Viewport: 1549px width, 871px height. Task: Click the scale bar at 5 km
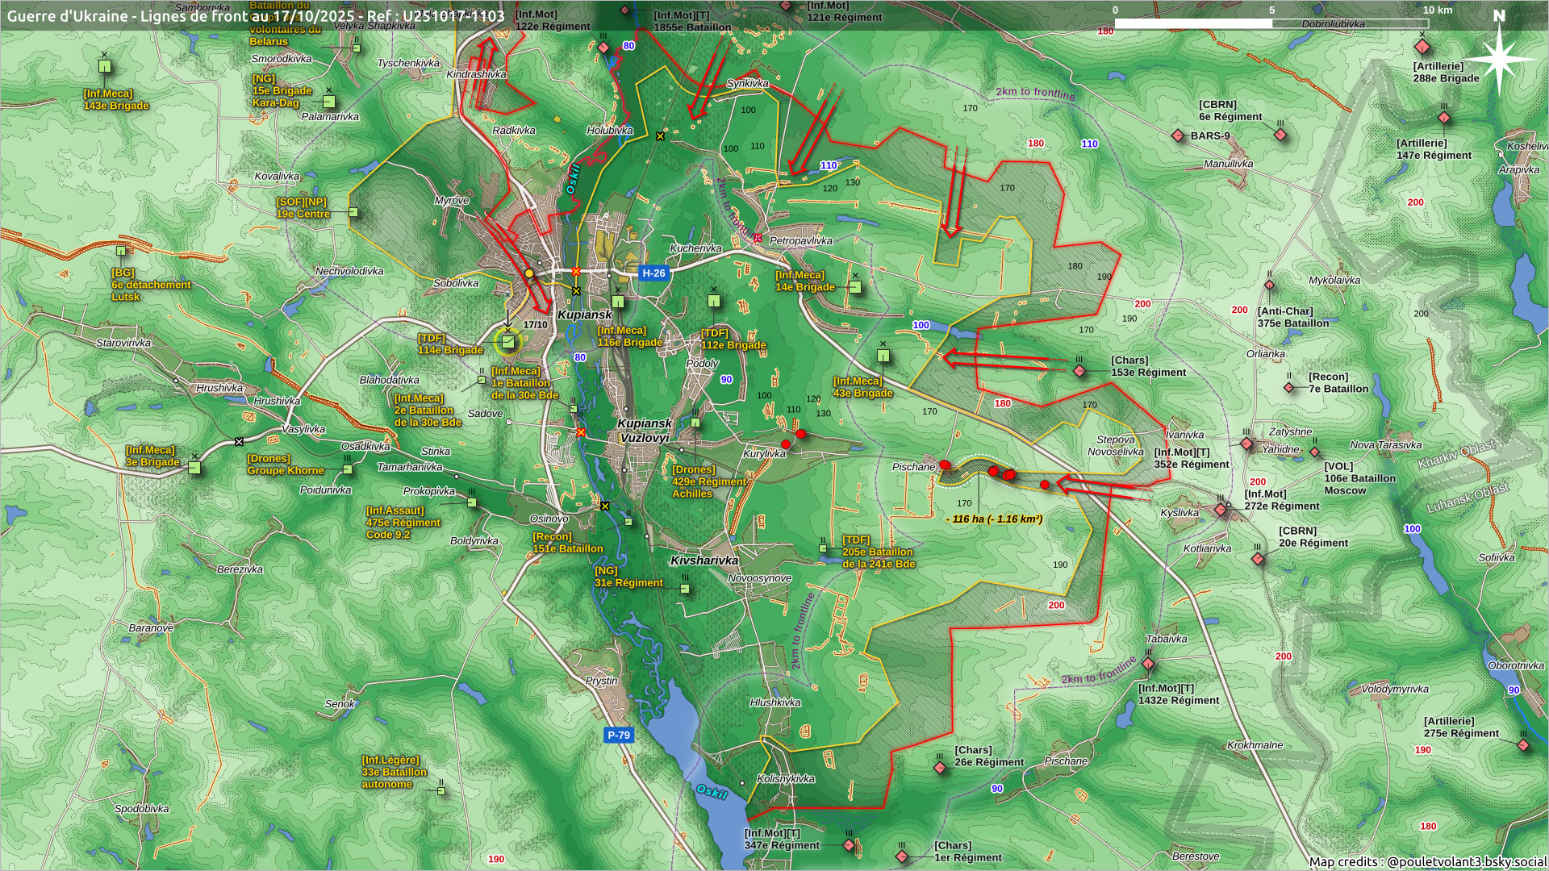tap(1271, 23)
